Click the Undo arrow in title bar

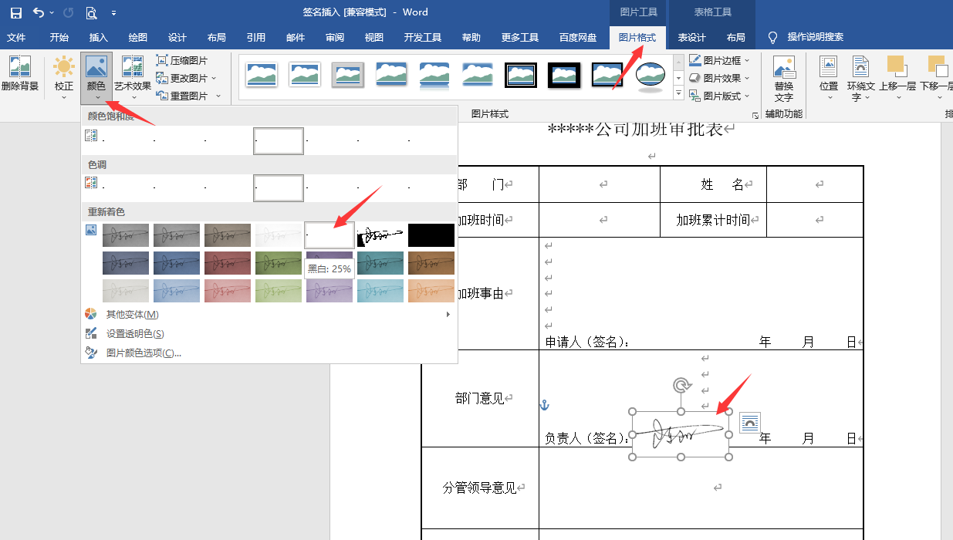click(39, 12)
